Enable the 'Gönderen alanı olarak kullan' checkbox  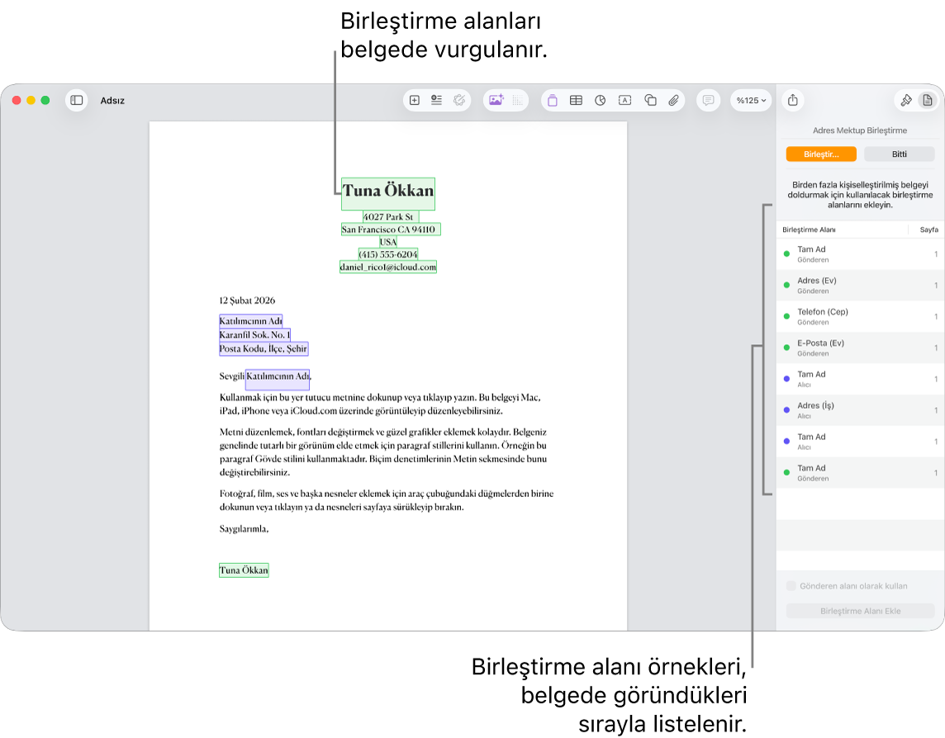click(x=791, y=585)
